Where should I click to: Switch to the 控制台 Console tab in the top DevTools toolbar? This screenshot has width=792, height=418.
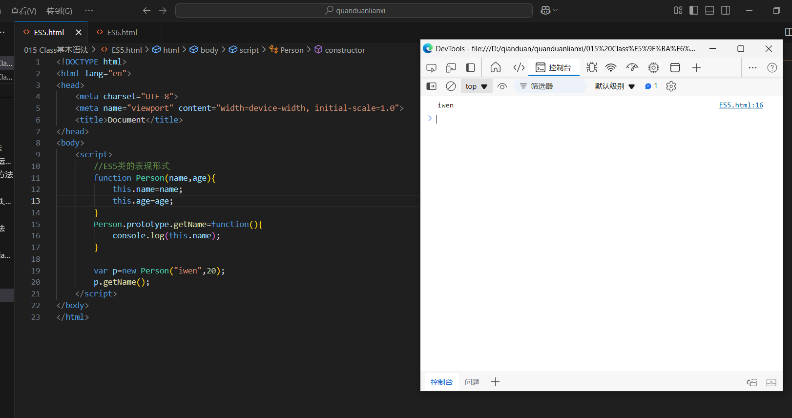[554, 67]
